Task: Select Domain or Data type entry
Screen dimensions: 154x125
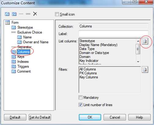Action: tap(94, 53)
